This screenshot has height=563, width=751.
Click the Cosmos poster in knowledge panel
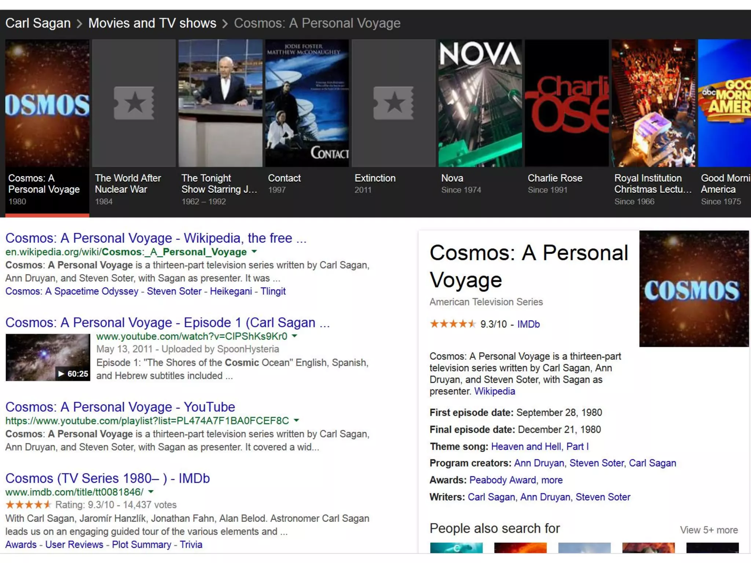[694, 288]
